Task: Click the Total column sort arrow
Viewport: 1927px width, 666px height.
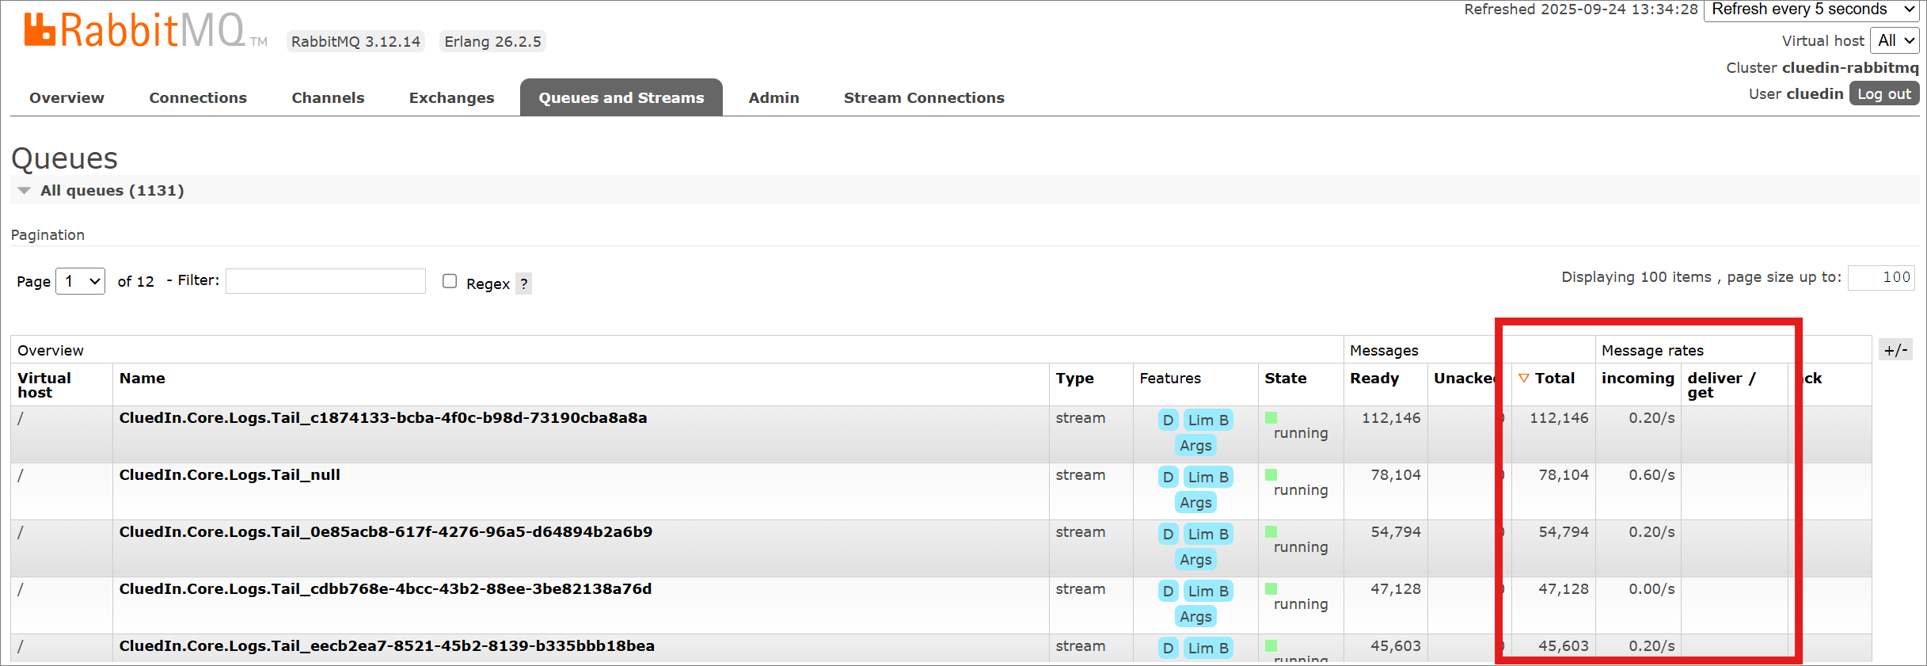Action: click(x=1523, y=379)
